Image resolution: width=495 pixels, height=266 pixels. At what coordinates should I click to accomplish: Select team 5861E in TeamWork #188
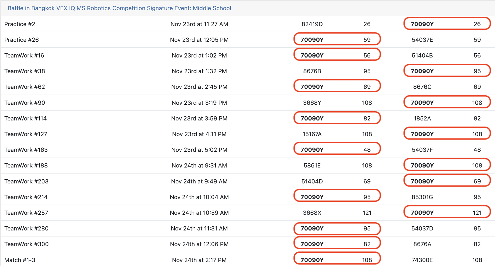click(x=312, y=165)
